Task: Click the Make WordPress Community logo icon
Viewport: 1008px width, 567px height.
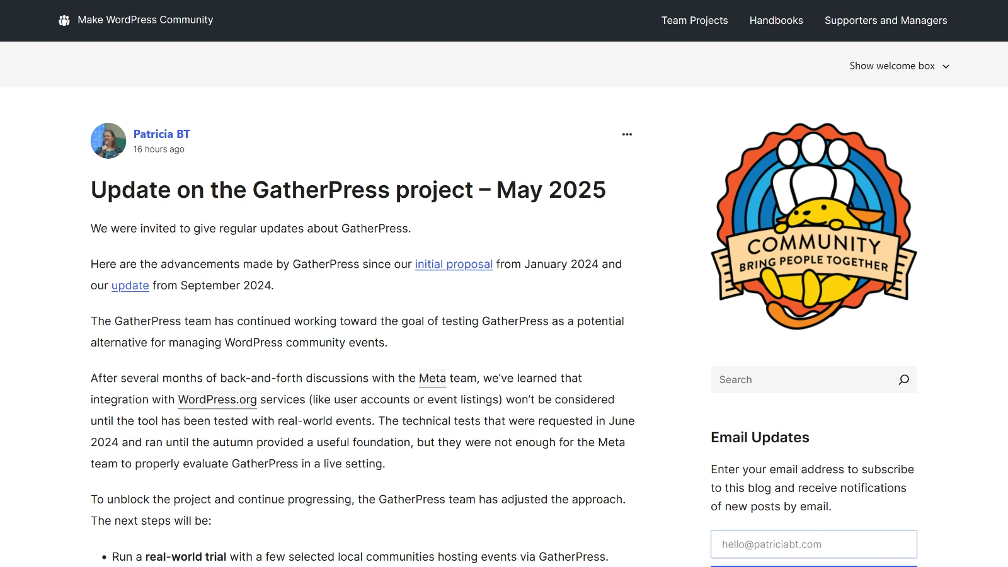Action: [64, 20]
